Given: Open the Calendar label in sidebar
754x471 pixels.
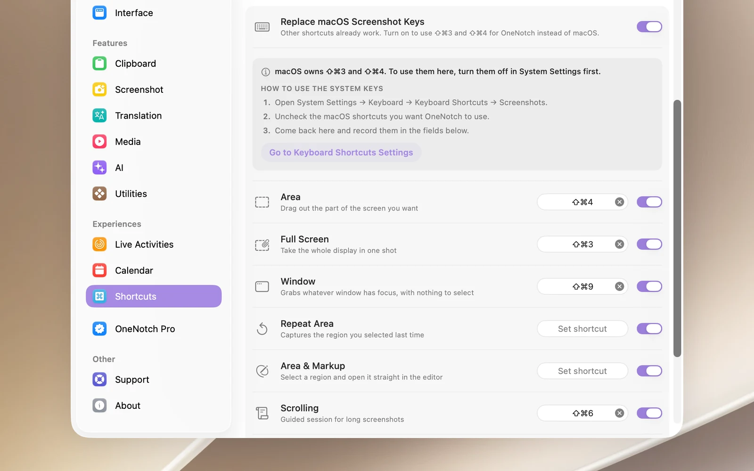Looking at the screenshot, I should [134, 270].
